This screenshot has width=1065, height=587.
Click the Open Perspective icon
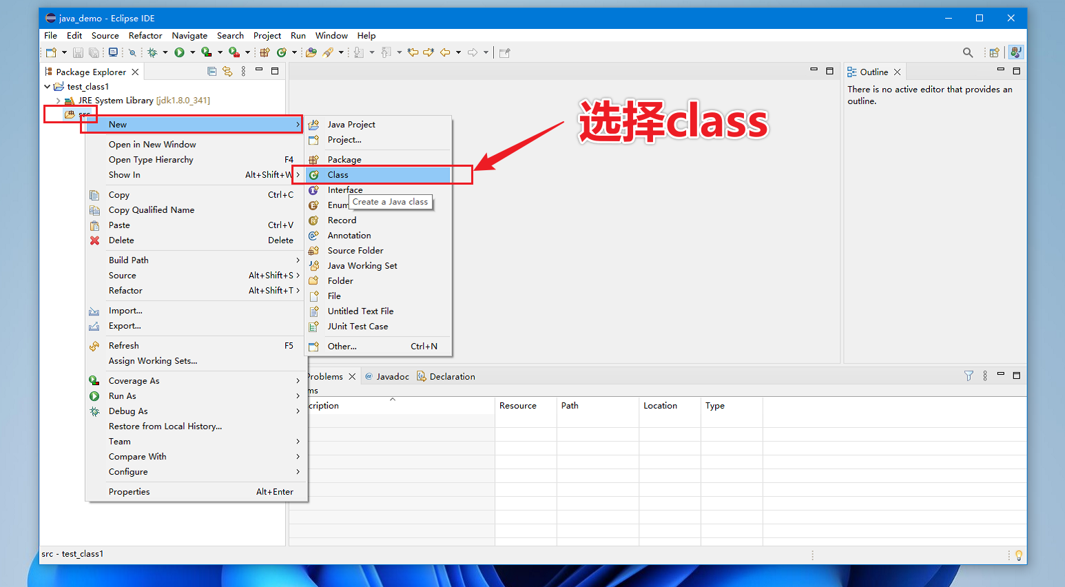(994, 52)
